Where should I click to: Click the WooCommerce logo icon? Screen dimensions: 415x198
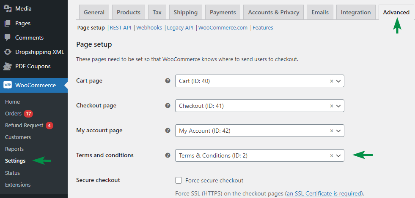pyautogui.click(x=8, y=85)
